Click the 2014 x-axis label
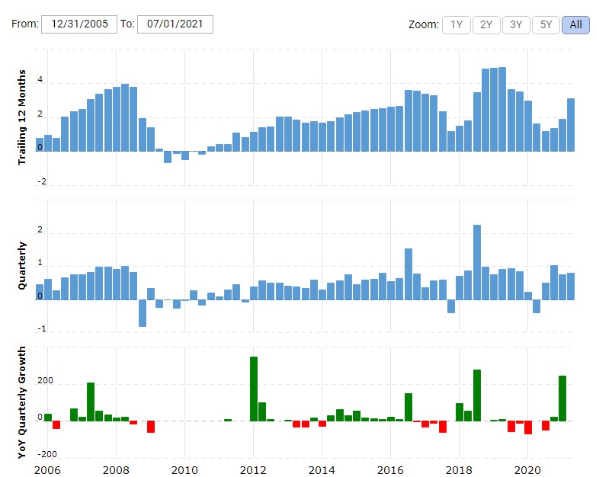This screenshot has width=596, height=477. pos(322,470)
